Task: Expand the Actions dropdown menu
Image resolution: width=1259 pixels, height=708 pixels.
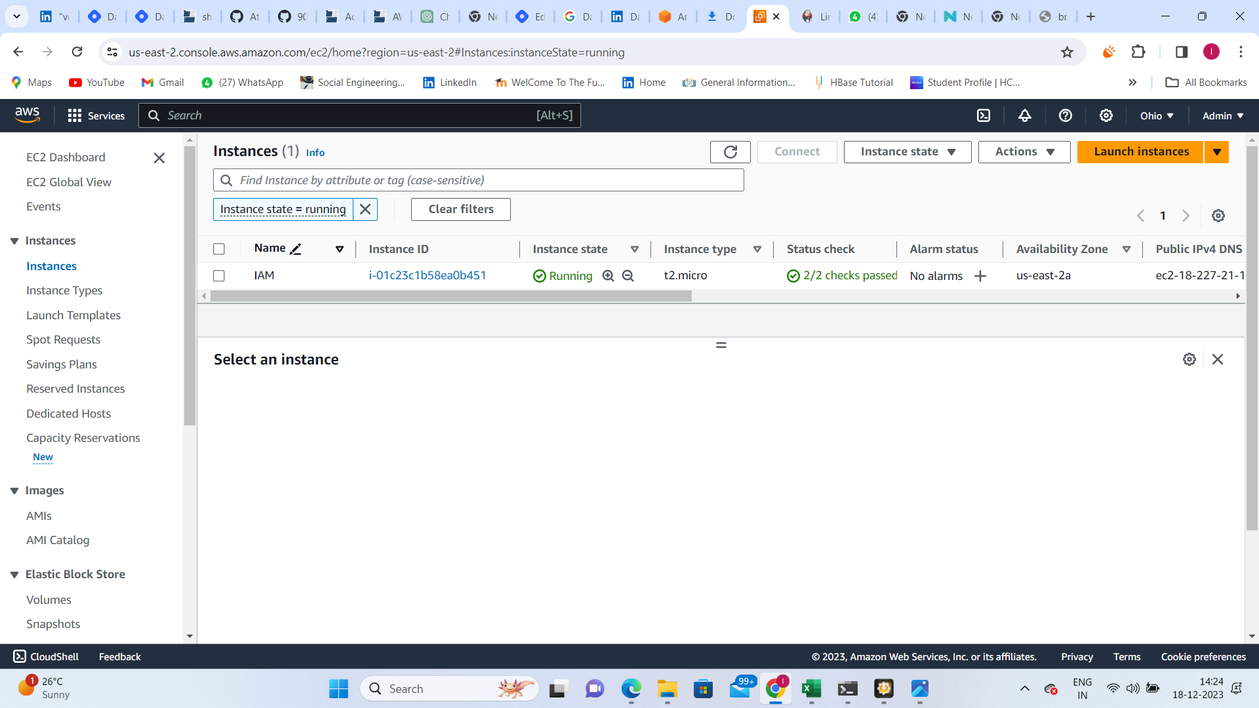Action: pos(1024,151)
